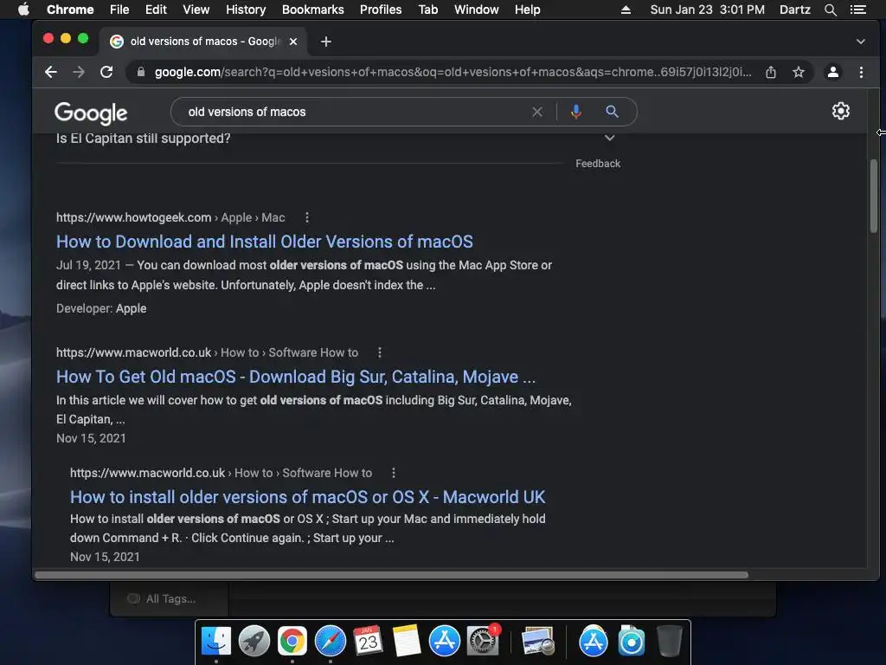
Task: Click the horizontal scrollbar at window bottom
Action: pos(391,575)
